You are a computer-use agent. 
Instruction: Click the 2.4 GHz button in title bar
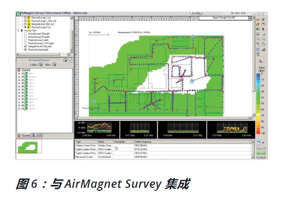196,13
